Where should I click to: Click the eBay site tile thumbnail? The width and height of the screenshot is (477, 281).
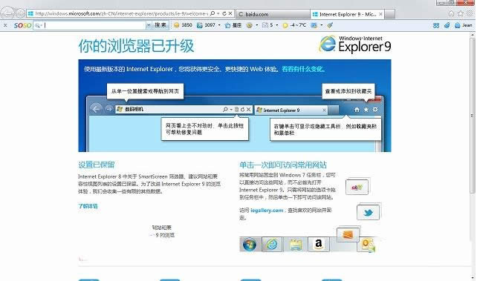tap(357, 187)
